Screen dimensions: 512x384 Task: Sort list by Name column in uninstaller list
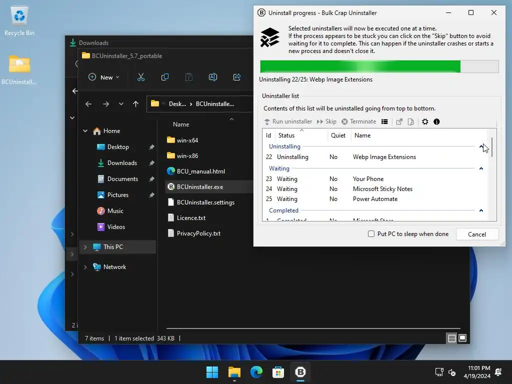(x=419, y=135)
